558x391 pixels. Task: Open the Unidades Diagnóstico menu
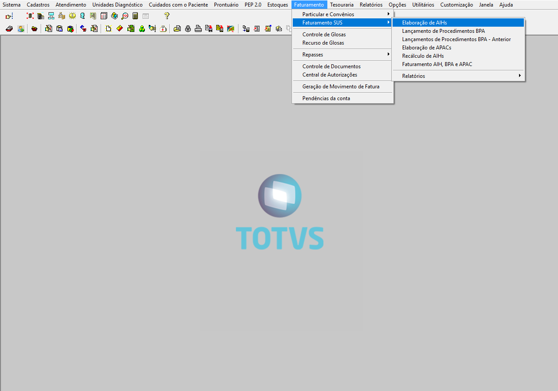pos(117,5)
